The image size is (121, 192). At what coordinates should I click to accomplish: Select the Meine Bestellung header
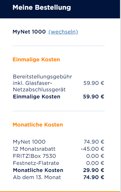[x=42, y=7]
